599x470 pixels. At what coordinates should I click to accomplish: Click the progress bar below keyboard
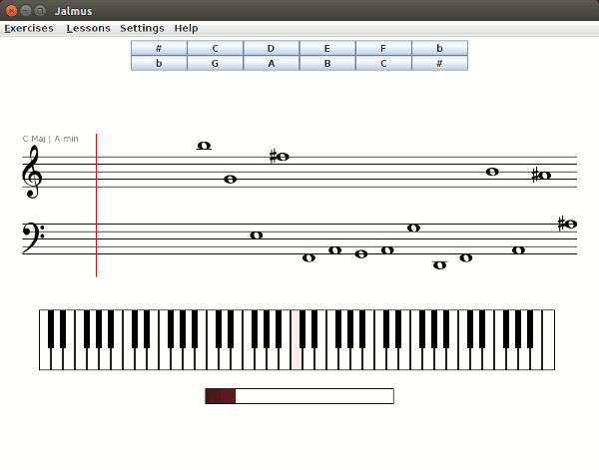[299, 396]
